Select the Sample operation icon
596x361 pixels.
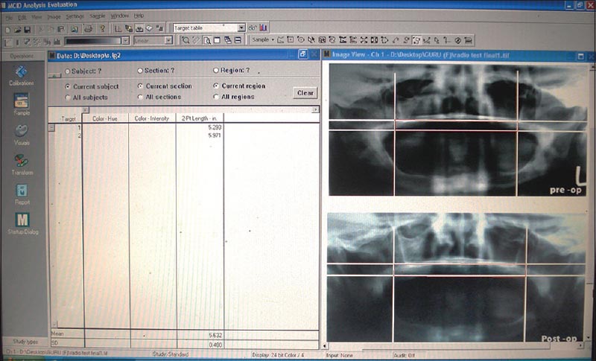pos(22,102)
